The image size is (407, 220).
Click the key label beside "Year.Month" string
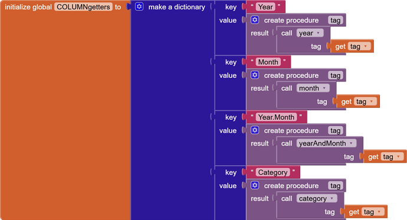pos(231,117)
